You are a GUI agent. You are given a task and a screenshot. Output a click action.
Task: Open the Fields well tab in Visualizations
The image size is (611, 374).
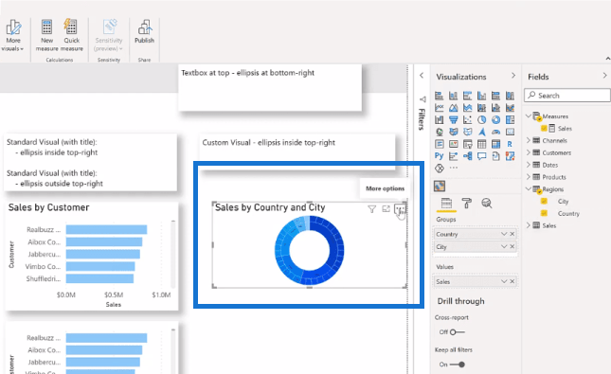click(x=446, y=204)
